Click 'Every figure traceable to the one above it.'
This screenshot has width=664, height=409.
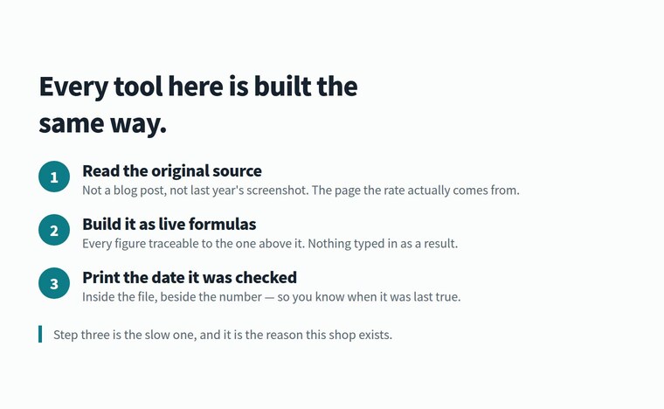pos(194,244)
